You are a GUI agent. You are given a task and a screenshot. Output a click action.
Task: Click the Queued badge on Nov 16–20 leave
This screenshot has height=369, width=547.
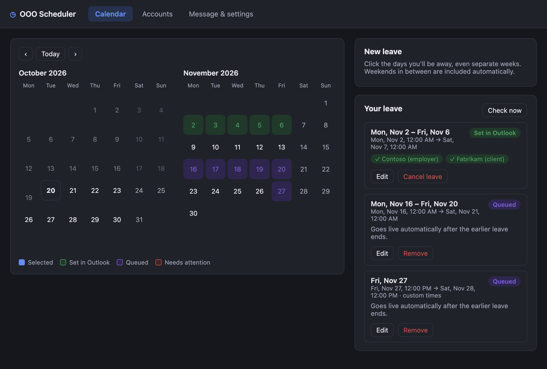click(504, 205)
